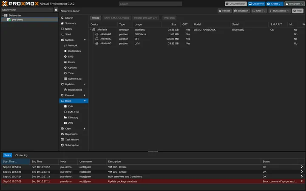Image resolution: width=306 pixels, height=191 pixels.
Task: Expand the Ceph section arrow
Action: [85, 129]
